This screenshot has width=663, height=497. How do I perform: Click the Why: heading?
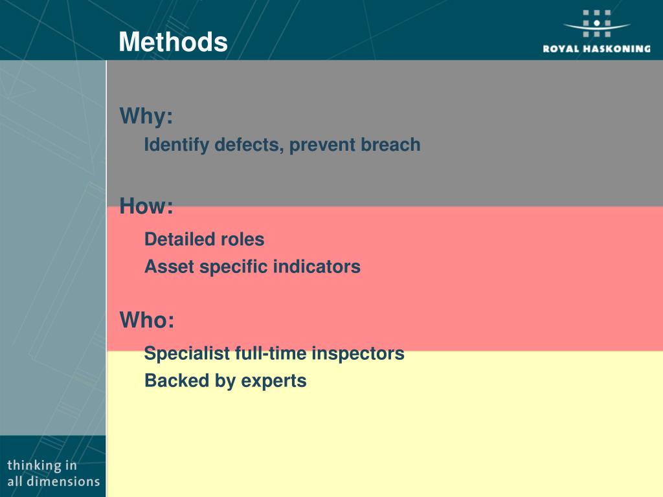click(x=146, y=116)
